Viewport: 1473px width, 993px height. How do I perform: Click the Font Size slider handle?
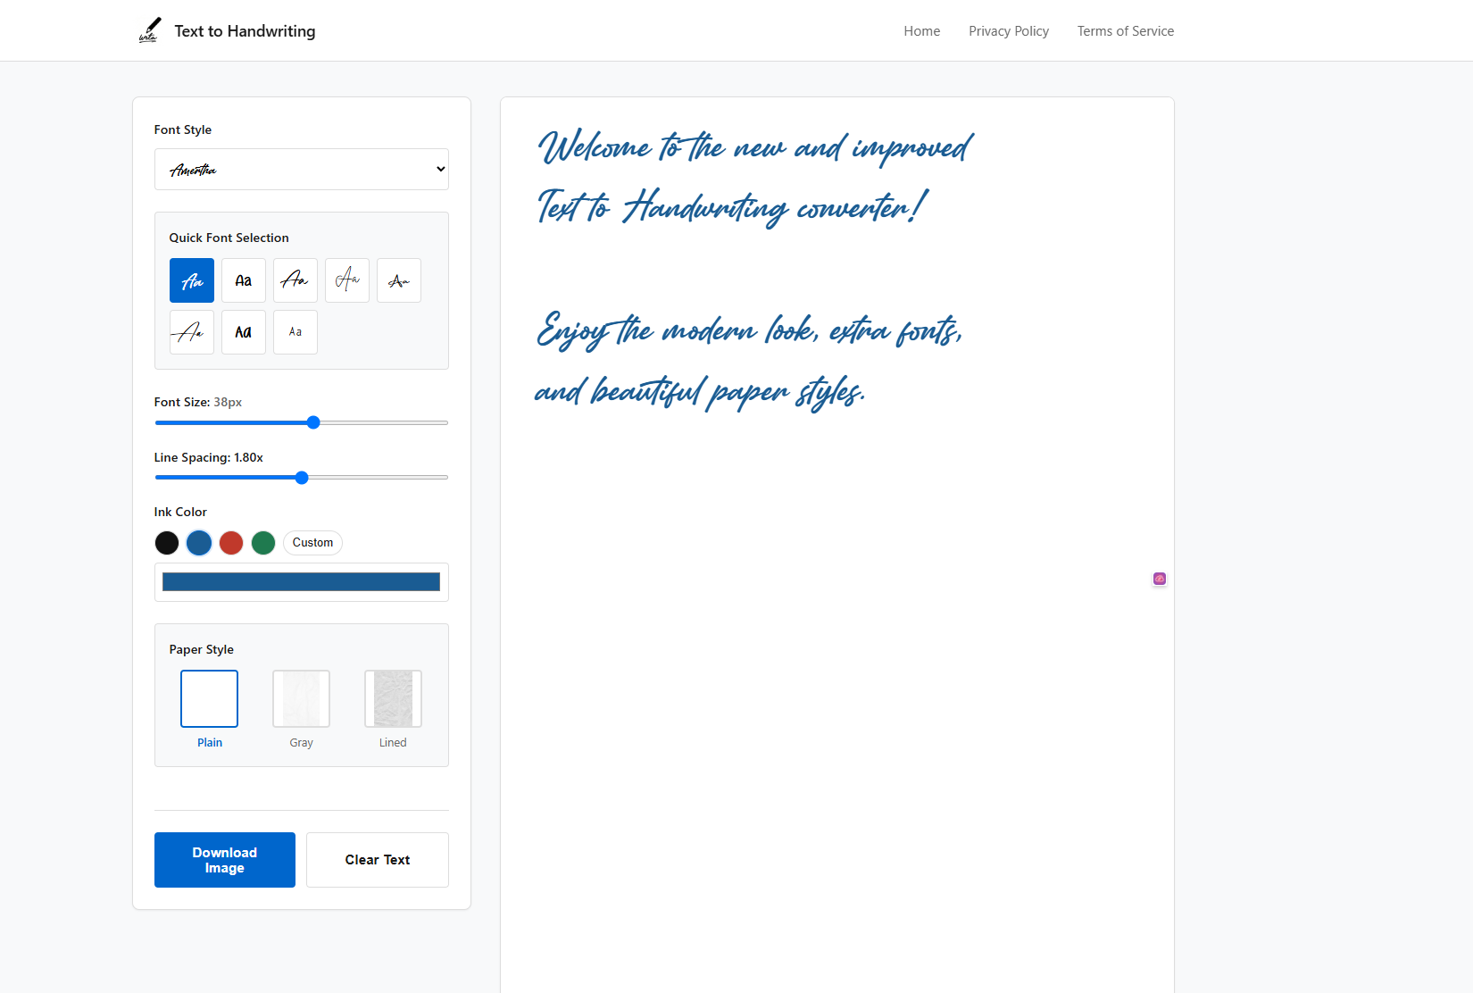pos(312,422)
